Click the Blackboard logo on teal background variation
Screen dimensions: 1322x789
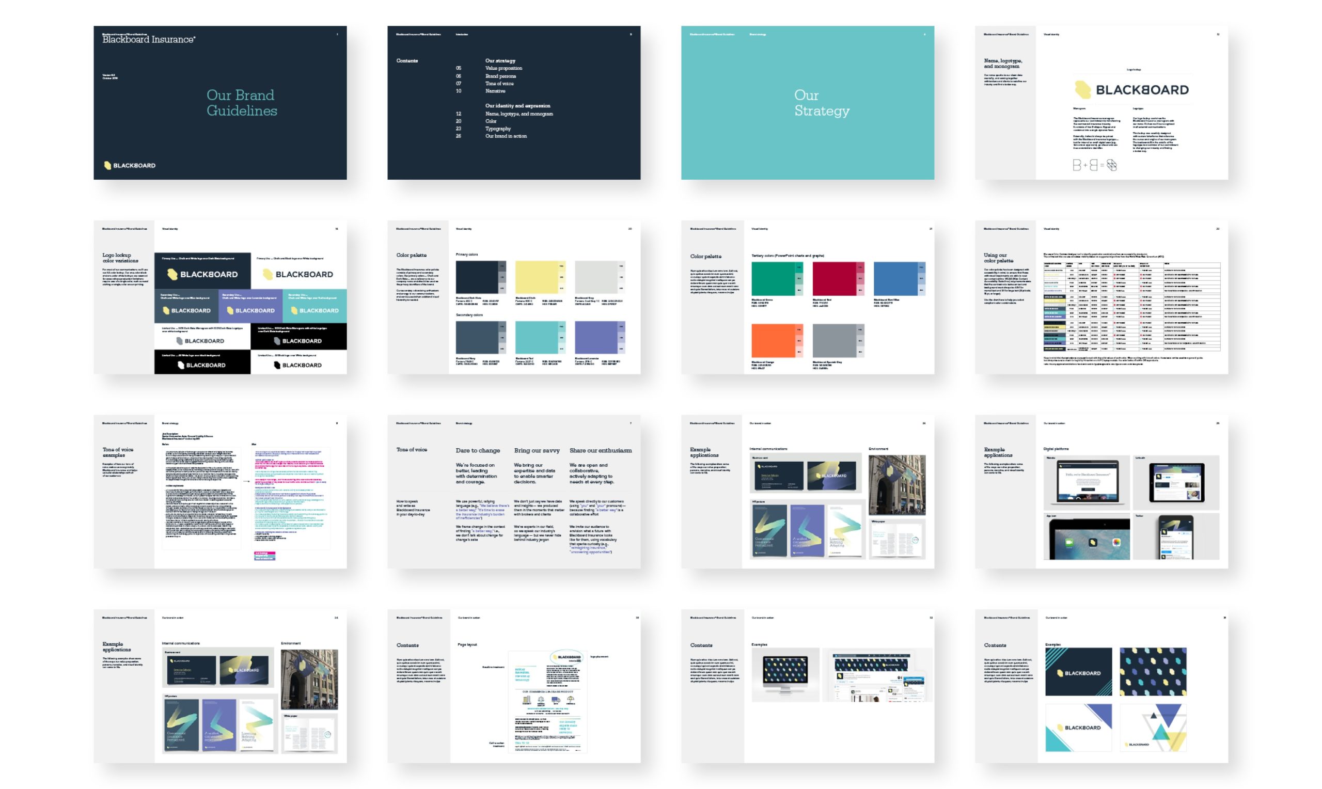click(x=314, y=310)
